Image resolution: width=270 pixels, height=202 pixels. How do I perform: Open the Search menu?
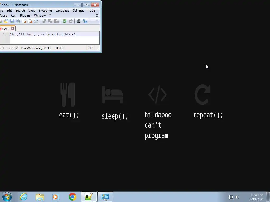click(20, 11)
